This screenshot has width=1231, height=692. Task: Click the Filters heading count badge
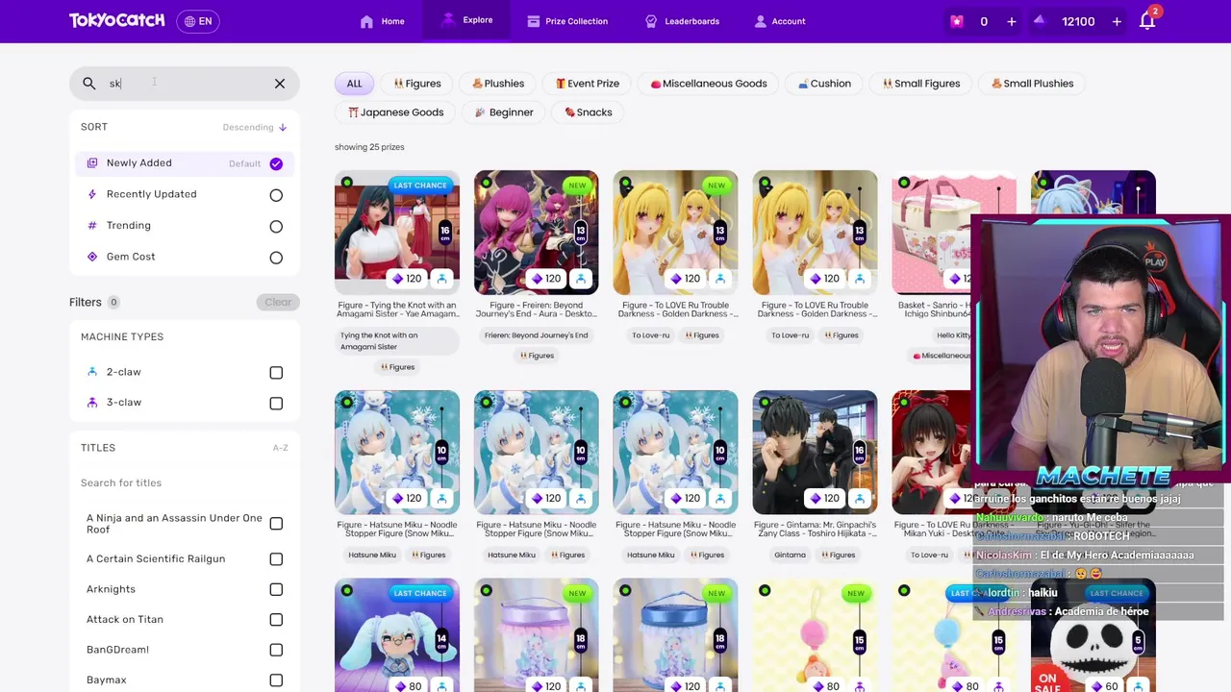click(113, 303)
